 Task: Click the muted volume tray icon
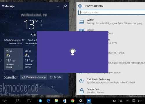pos(127,101)
